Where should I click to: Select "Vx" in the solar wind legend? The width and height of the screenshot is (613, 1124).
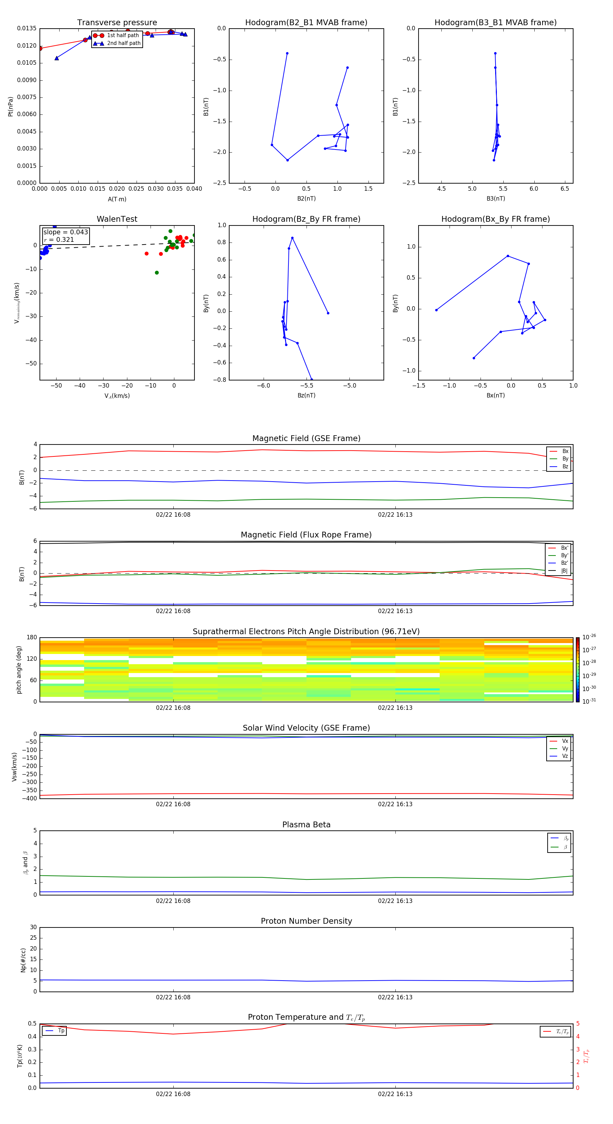[559, 741]
